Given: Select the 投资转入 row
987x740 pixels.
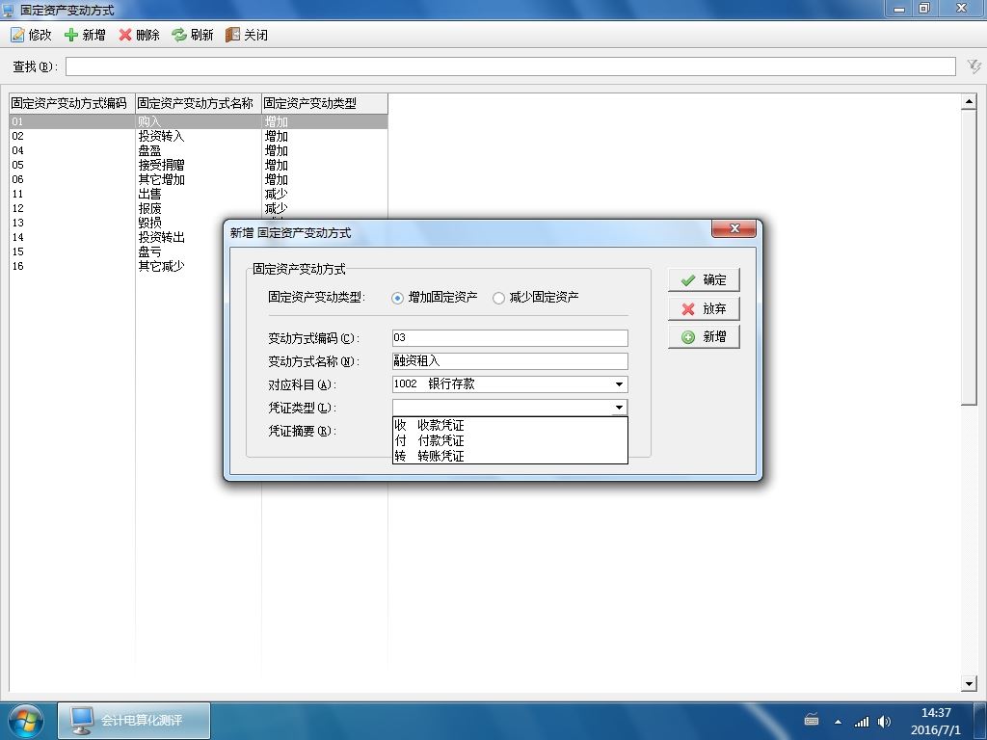Looking at the screenshot, I should [199, 136].
